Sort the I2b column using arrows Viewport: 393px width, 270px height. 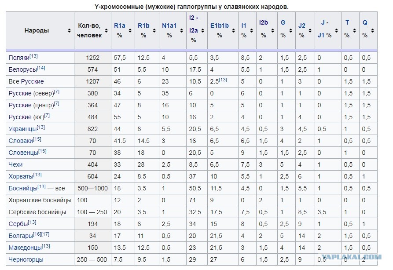pos(272,30)
